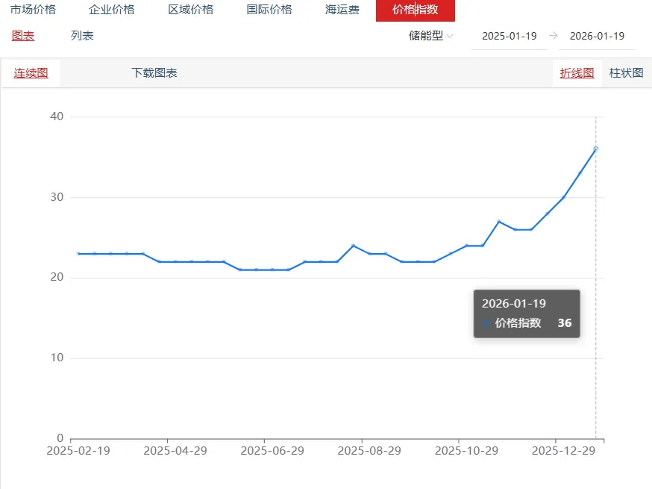Screen dimensions: 652x489
Task: Click x-axis label 2025-12-29
Action: [563, 451]
